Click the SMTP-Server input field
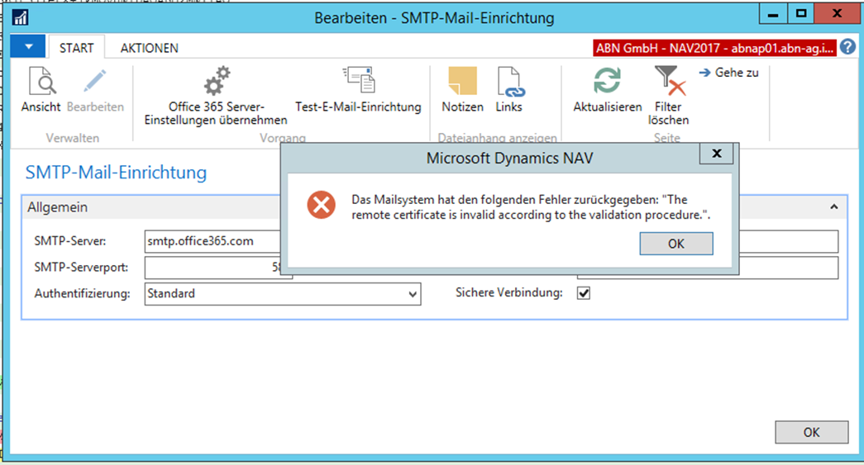The width and height of the screenshot is (864, 465). coord(213,241)
